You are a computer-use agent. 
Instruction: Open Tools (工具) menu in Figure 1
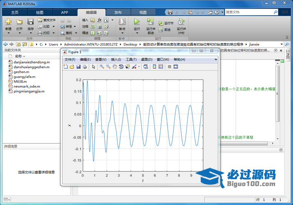click(x=131, y=59)
